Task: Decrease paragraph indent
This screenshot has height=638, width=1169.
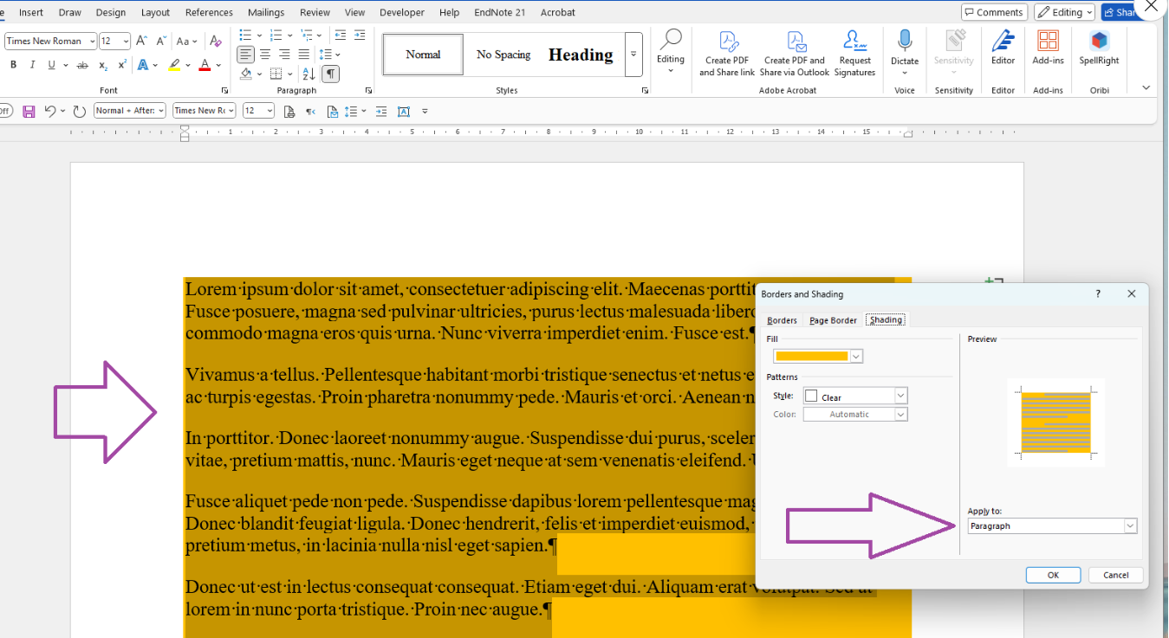Action: click(341, 35)
